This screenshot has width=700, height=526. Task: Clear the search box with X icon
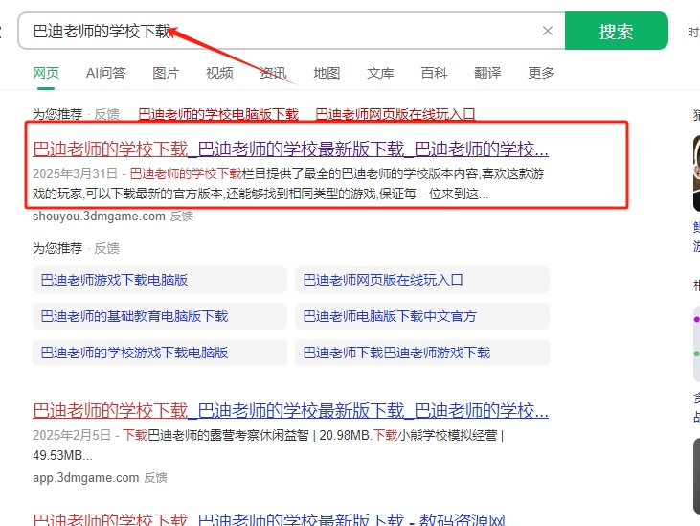coord(548,31)
